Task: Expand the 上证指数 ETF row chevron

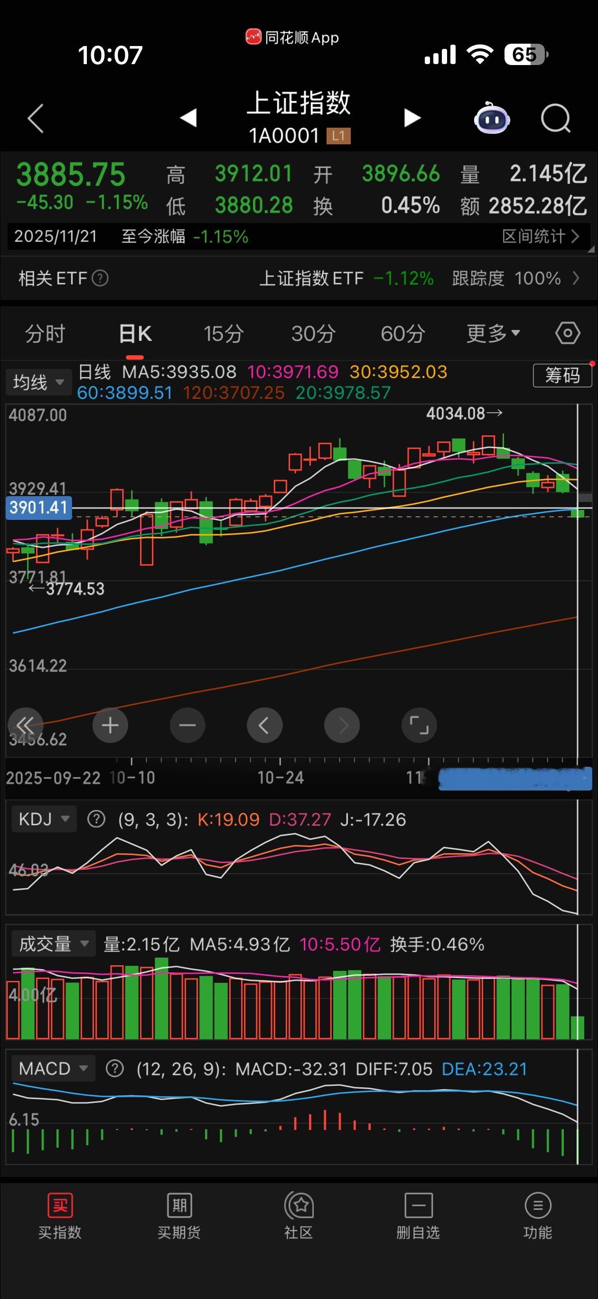Action: pos(576,278)
